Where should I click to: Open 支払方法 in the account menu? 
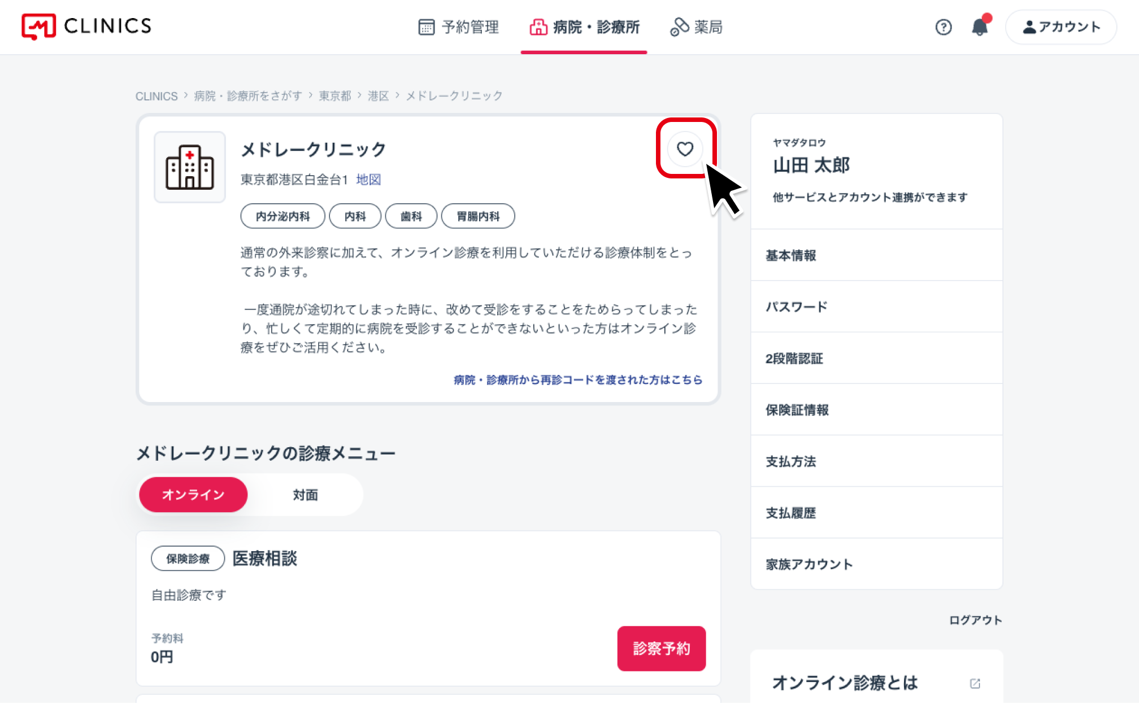pyautogui.click(x=877, y=461)
